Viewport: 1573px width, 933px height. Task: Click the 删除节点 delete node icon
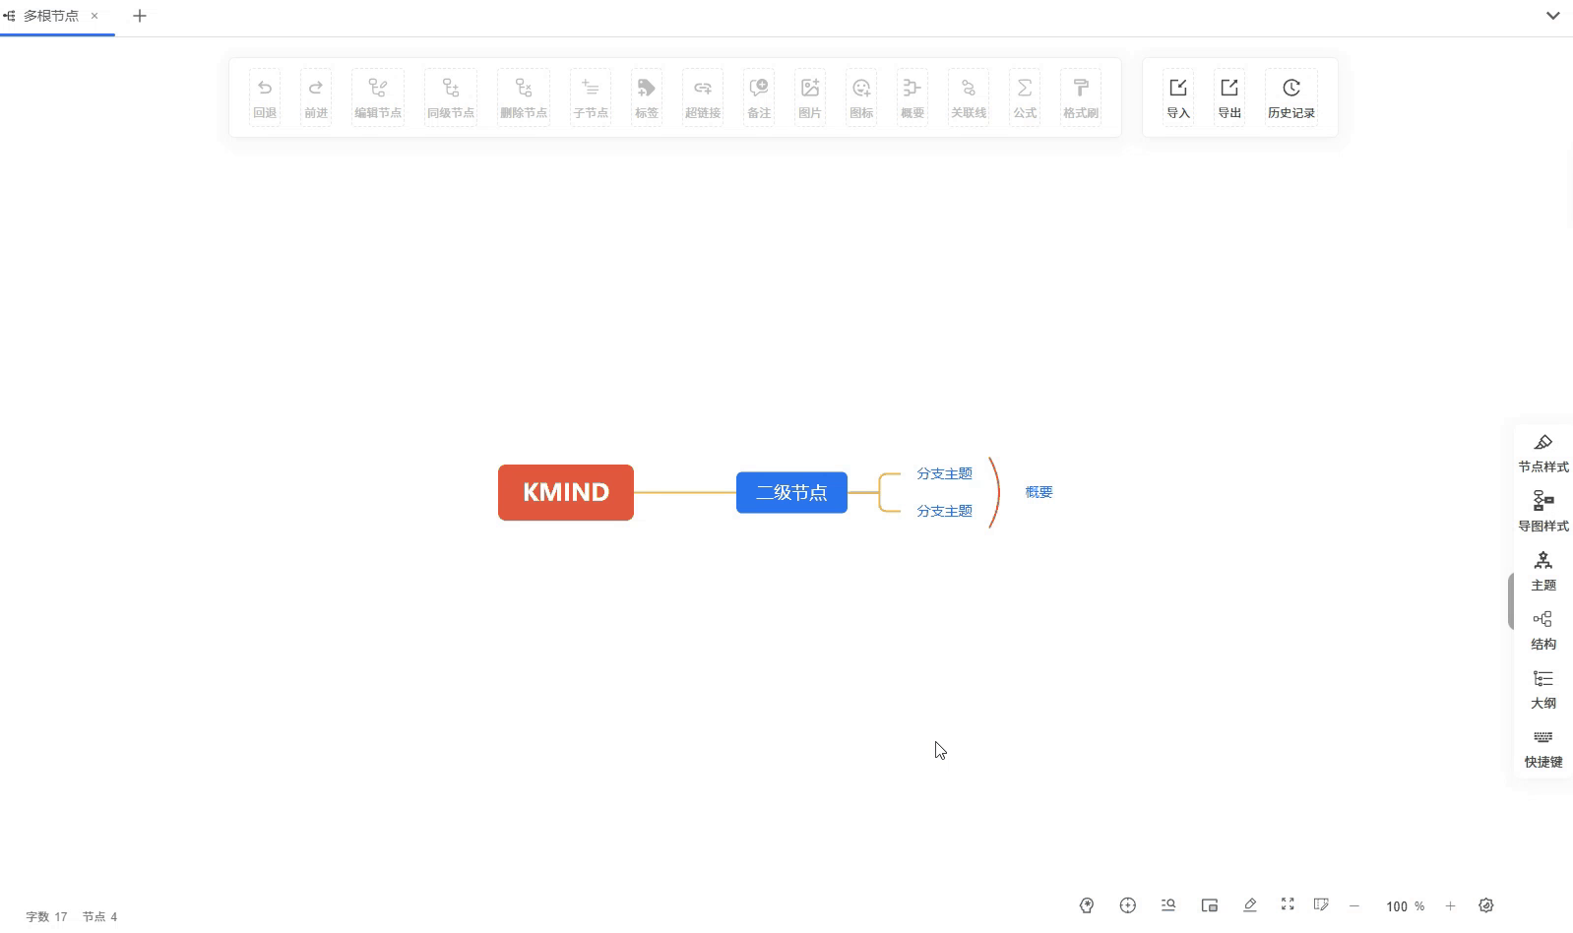pos(524,96)
